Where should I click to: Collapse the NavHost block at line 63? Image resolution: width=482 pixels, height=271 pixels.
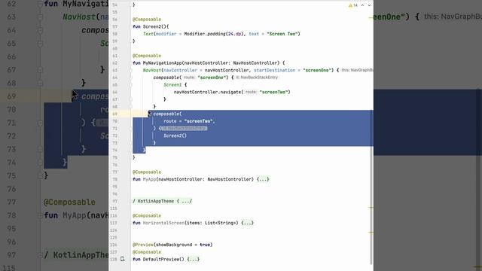point(130,70)
